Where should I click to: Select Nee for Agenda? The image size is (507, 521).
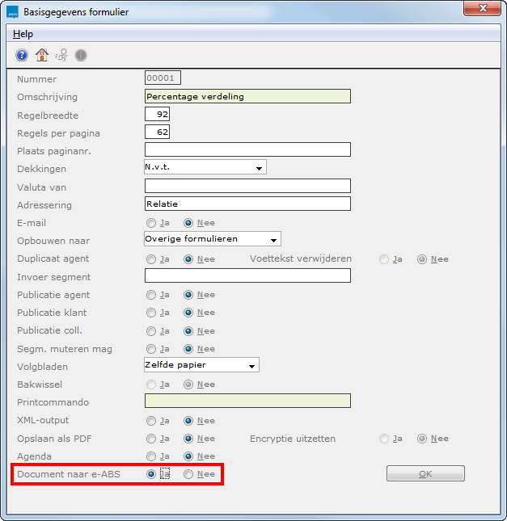188,456
